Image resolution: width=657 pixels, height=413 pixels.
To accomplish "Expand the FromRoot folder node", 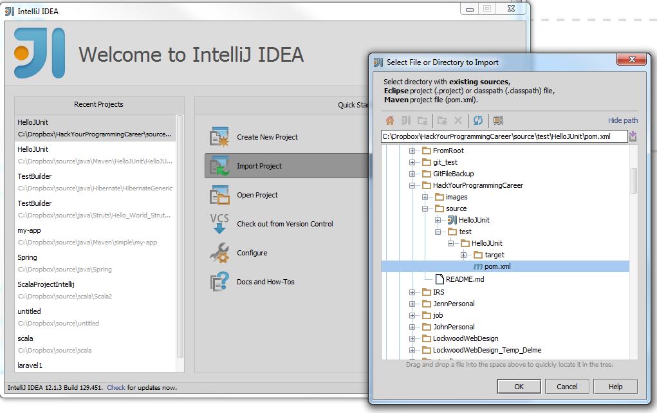I will [x=412, y=151].
